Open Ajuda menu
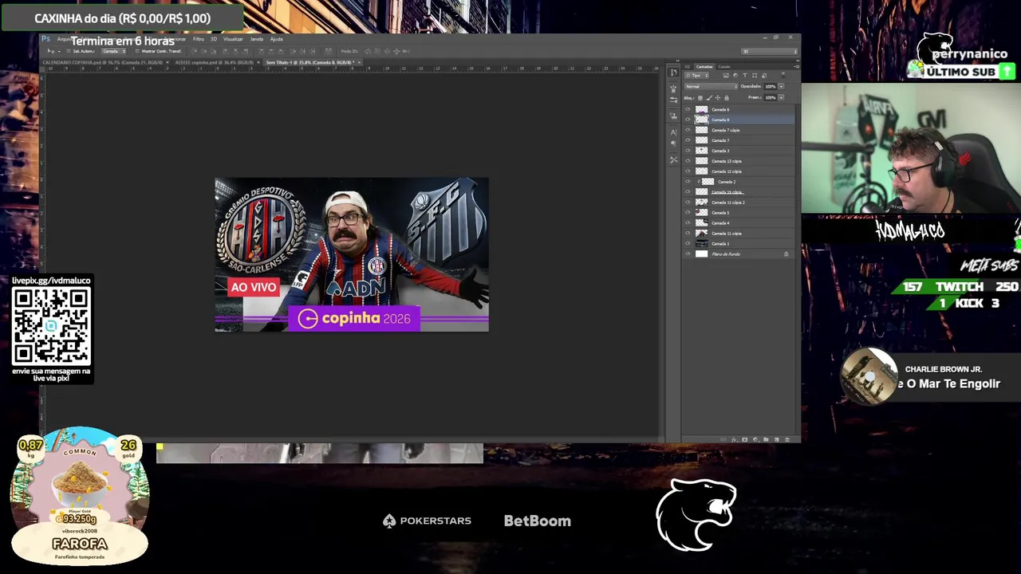The height and width of the screenshot is (574, 1021). click(276, 39)
